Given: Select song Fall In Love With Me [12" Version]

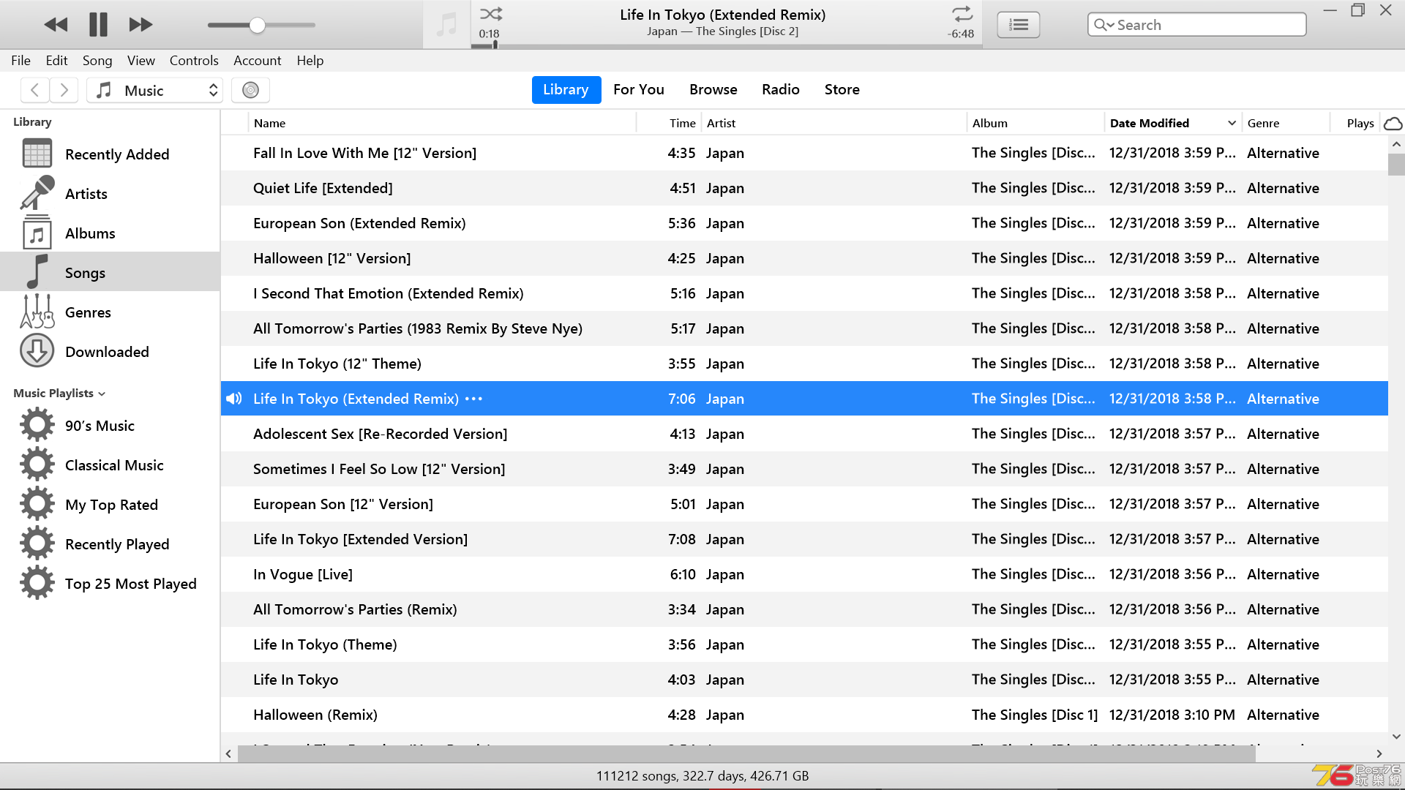Looking at the screenshot, I should click(804, 153).
